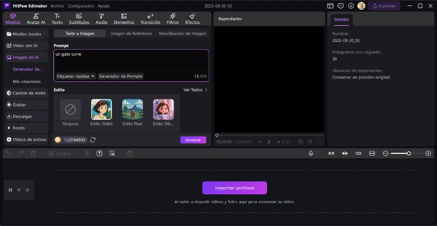
Task: Toggle track visibility eye icon
Action: (x=19, y=190)
